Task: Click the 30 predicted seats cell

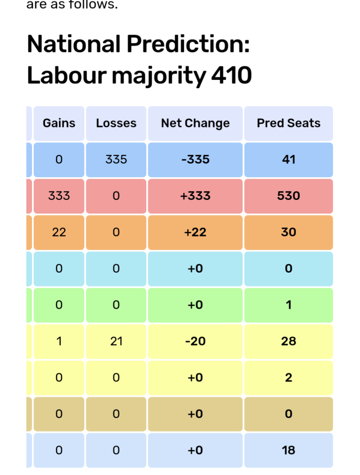Action: 289,232
